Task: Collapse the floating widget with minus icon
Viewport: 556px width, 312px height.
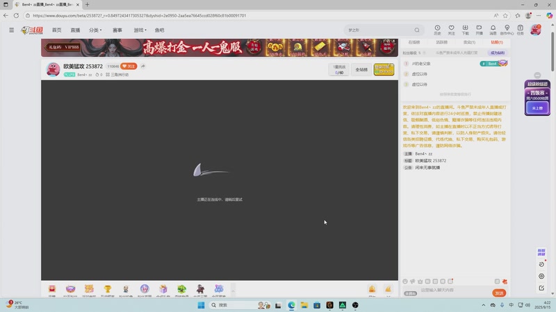Action: click(537, 76)
